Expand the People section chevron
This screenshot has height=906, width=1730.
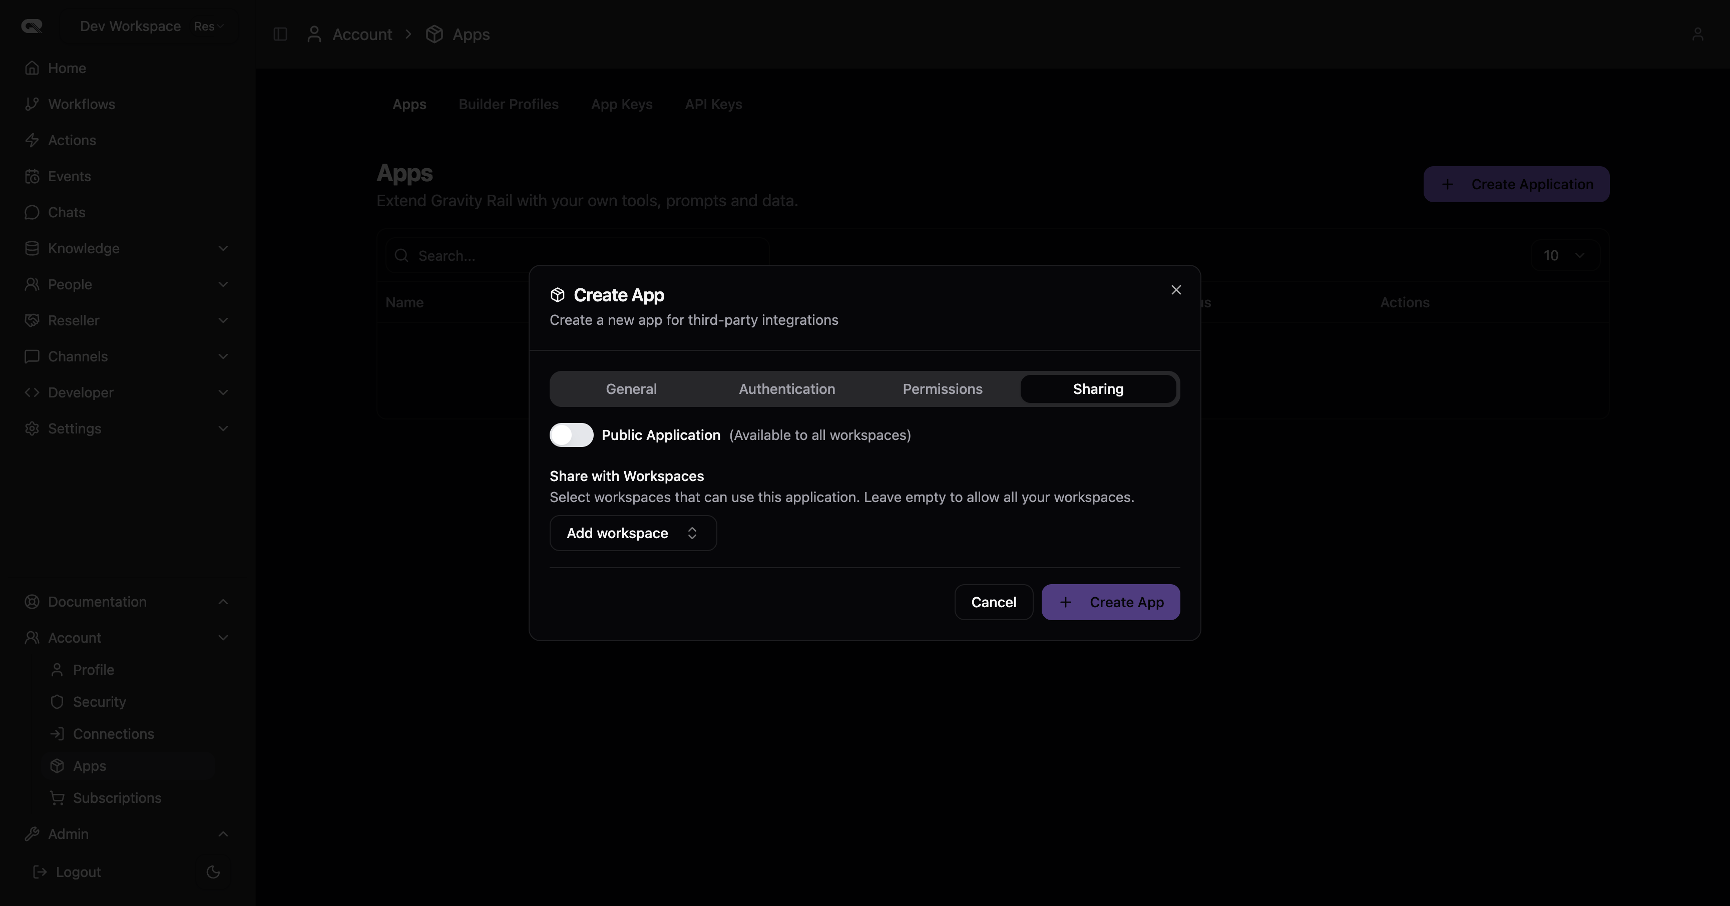point(223,284)
